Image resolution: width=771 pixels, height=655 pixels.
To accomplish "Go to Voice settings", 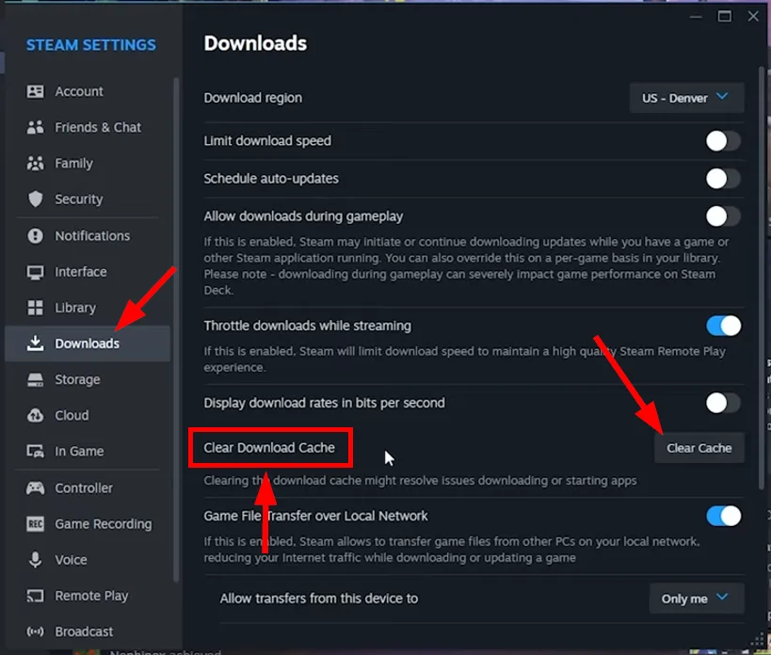I will [x=88, y=560].
